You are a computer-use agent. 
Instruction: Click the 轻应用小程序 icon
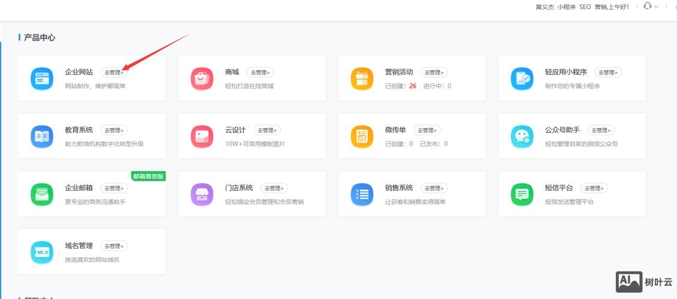(x=522, y=78)
